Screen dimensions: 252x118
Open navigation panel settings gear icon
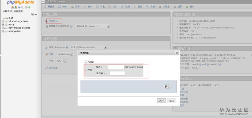26,7
